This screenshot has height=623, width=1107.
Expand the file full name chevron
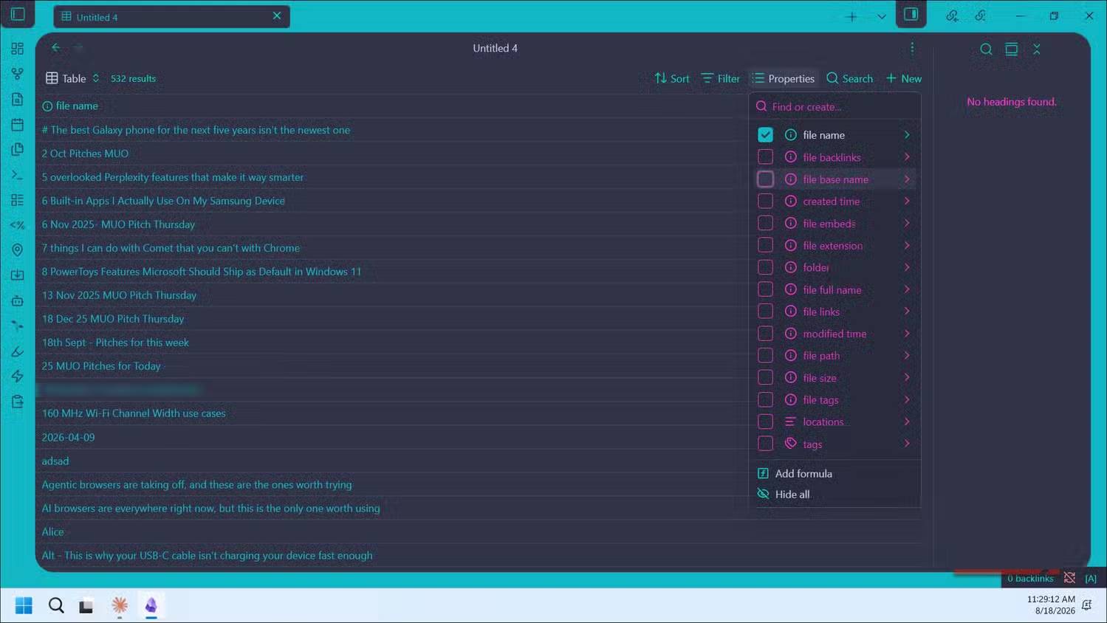coord(907,289)
